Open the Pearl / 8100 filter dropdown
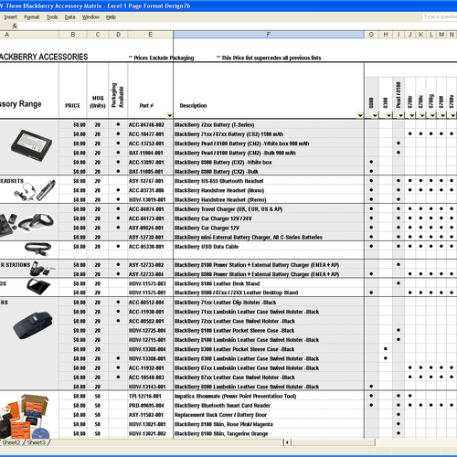Image resolution: width=457 pixels, height=457 pixels. coord(400,115)
